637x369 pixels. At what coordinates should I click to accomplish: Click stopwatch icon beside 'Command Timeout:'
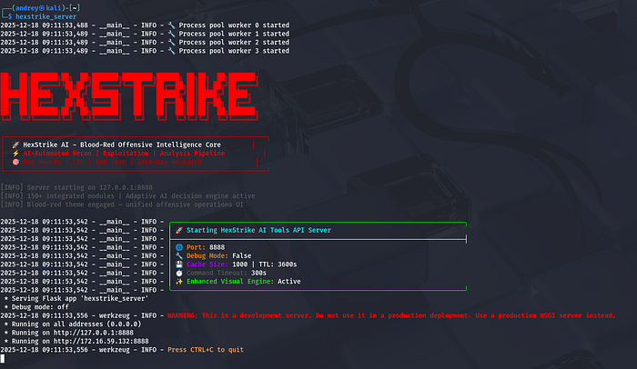[x=178, y=273]
